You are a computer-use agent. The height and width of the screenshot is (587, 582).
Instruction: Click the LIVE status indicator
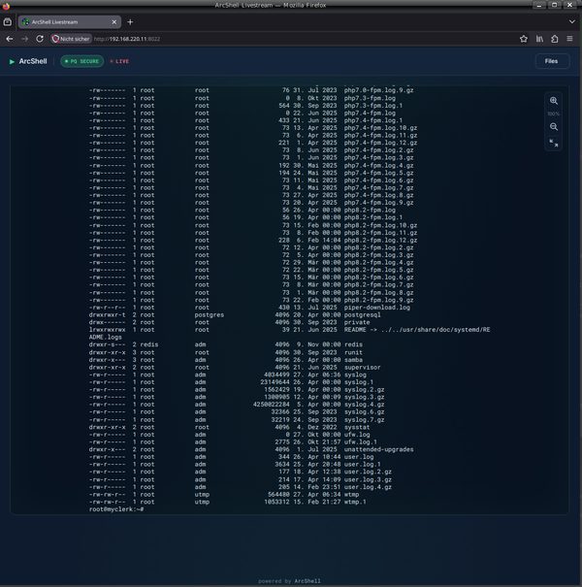[x=119, y=61]
